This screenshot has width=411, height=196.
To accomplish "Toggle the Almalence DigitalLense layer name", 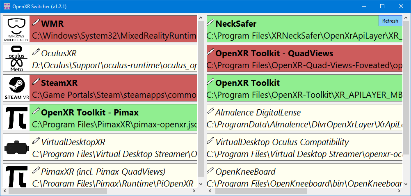I will [x=258, y=113].
